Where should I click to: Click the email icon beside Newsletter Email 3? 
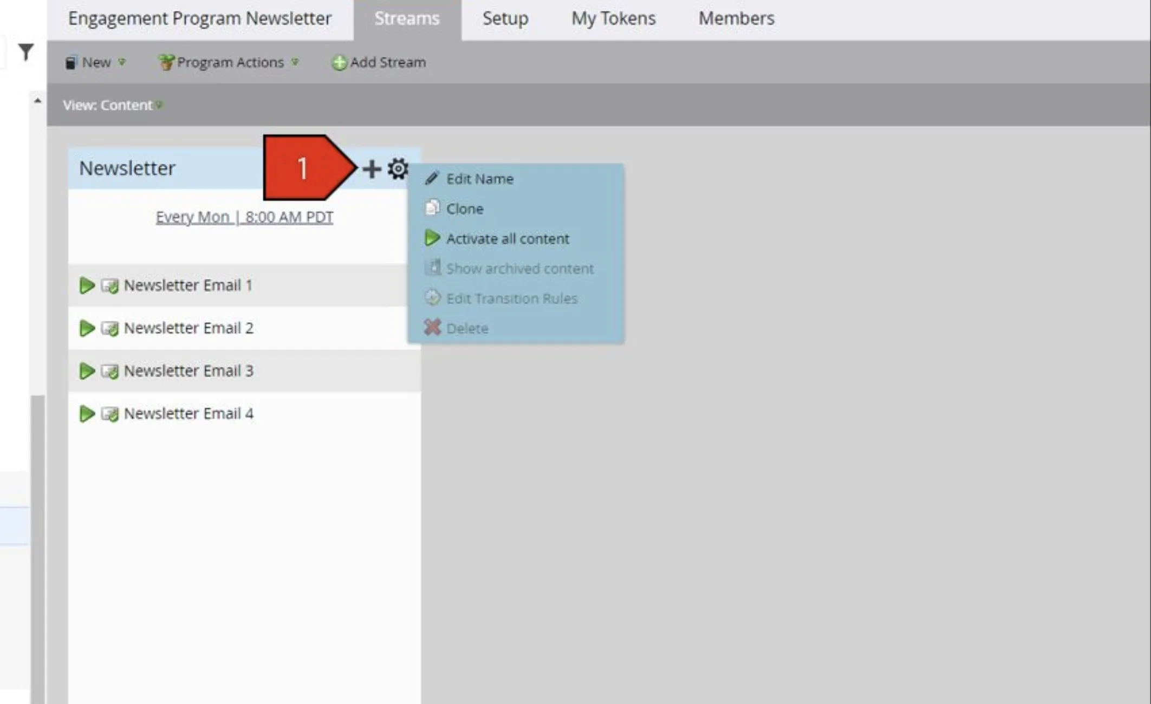110,371
